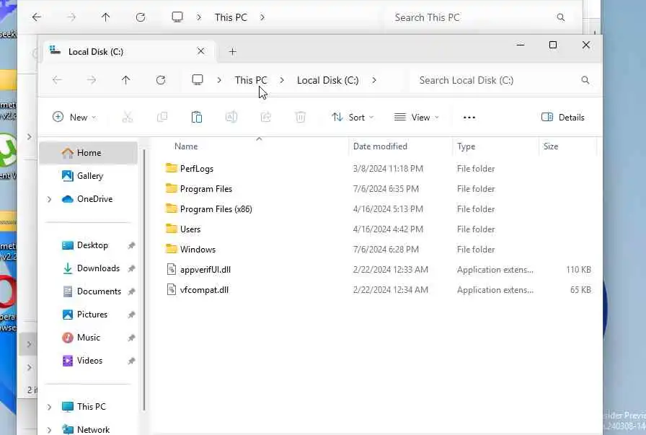Select the Program Files (x86) folder name
Image resolution: width=646 pixels, height=435 pixels.
click(x=216, y=209)
